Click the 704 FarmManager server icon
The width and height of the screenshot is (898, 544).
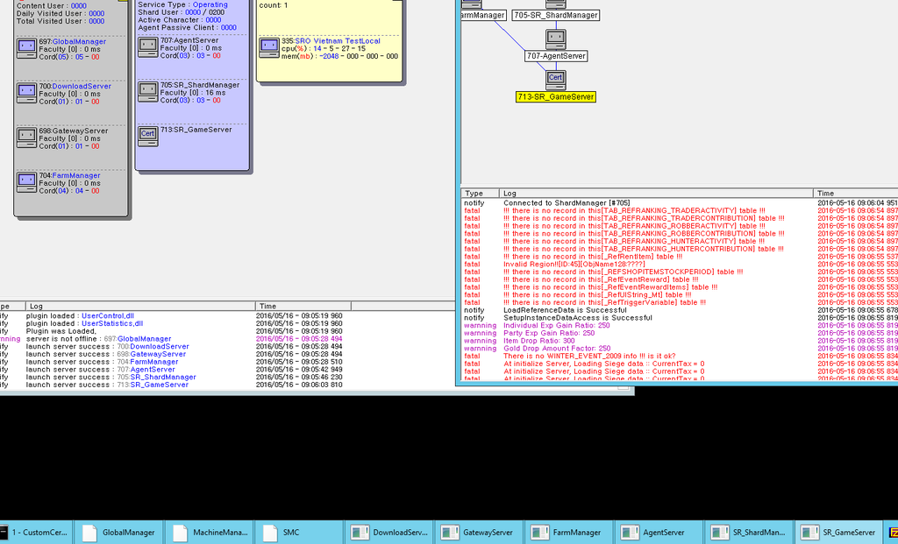(26, 181)
